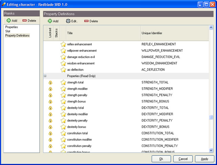This screenshot has height=165, width=217.
Task: Click lock icon on constitution penalty row
Action: [51, 146]
